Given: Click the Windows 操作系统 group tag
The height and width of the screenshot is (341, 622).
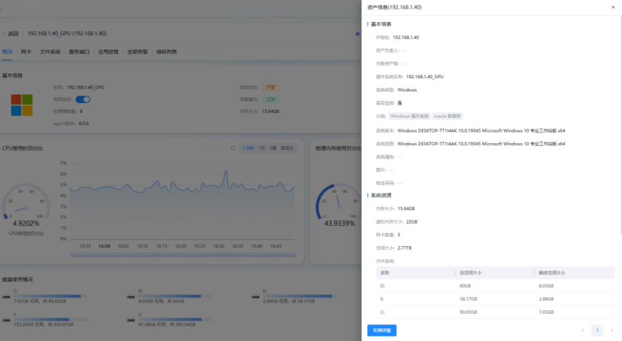Looking at the screenshot, I should 409,117.
